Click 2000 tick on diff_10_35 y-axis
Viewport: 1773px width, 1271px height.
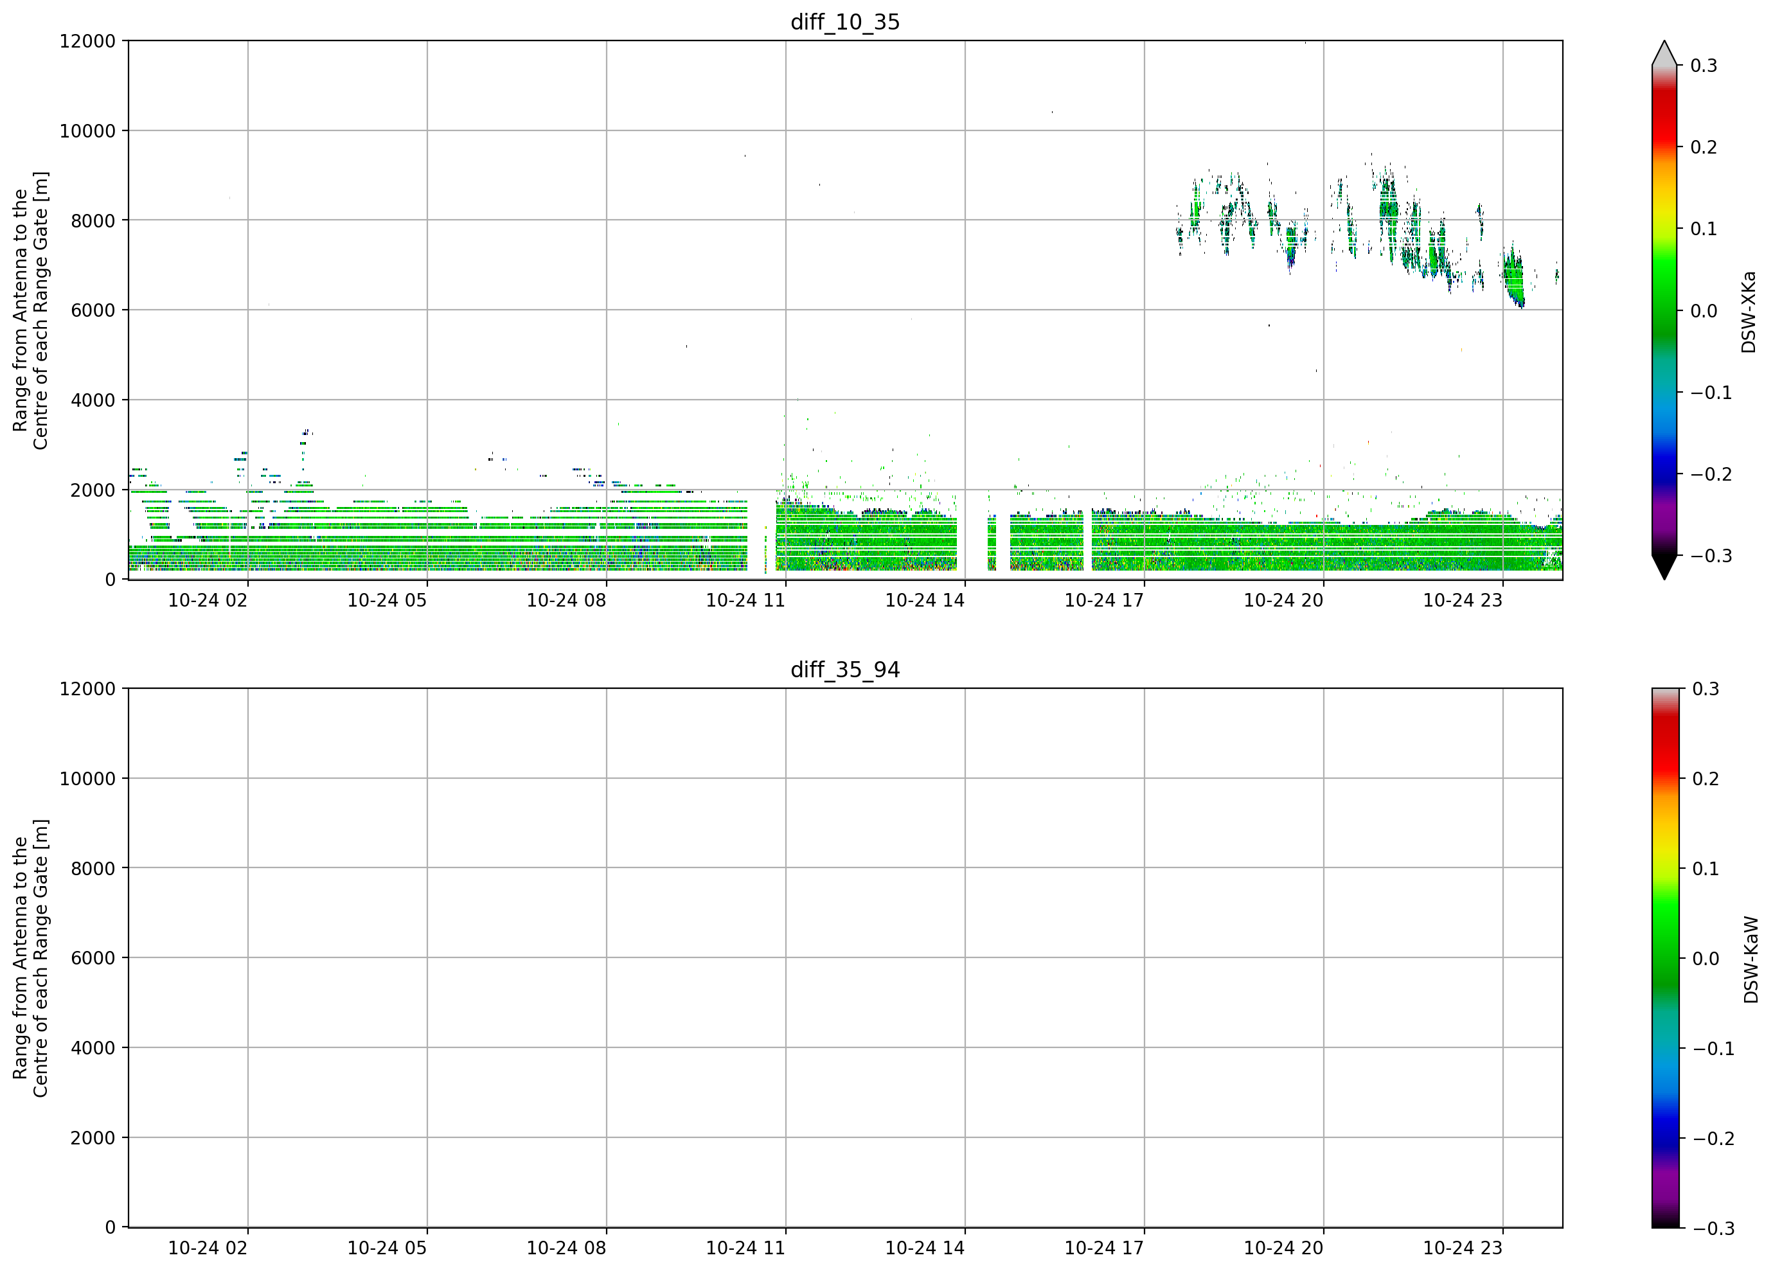click(93, 490)
